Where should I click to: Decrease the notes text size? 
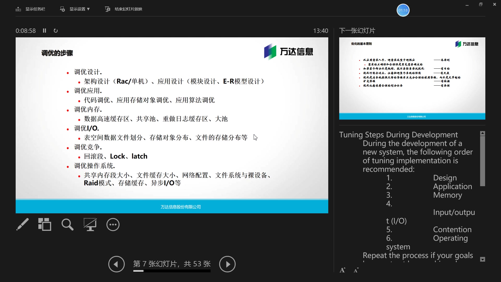(x=356, y=270)
